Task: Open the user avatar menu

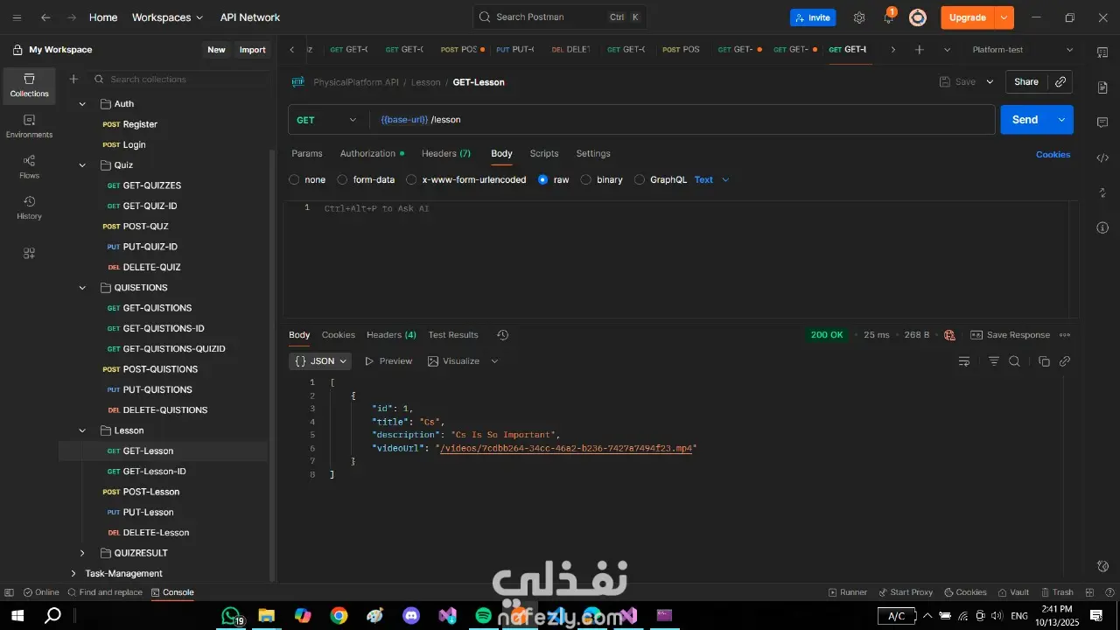Action: coord(917,17)
